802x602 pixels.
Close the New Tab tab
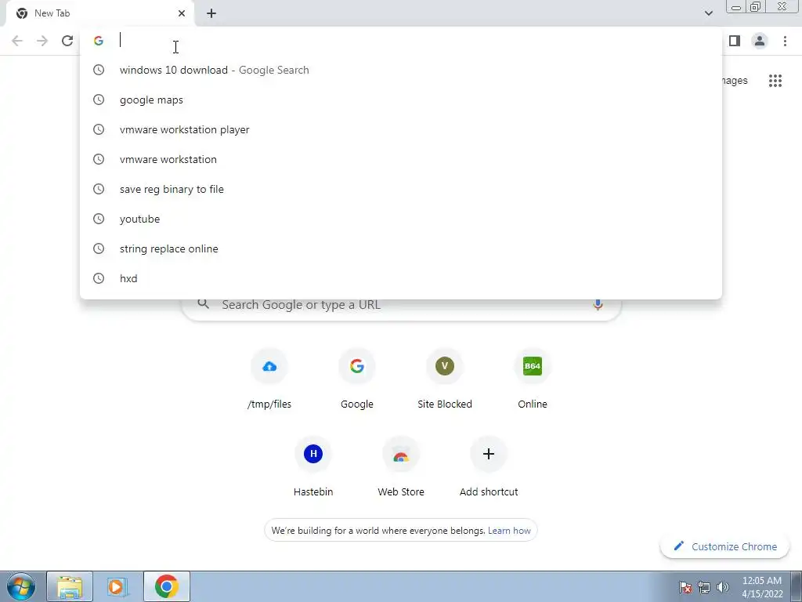(x=182, y=13)
